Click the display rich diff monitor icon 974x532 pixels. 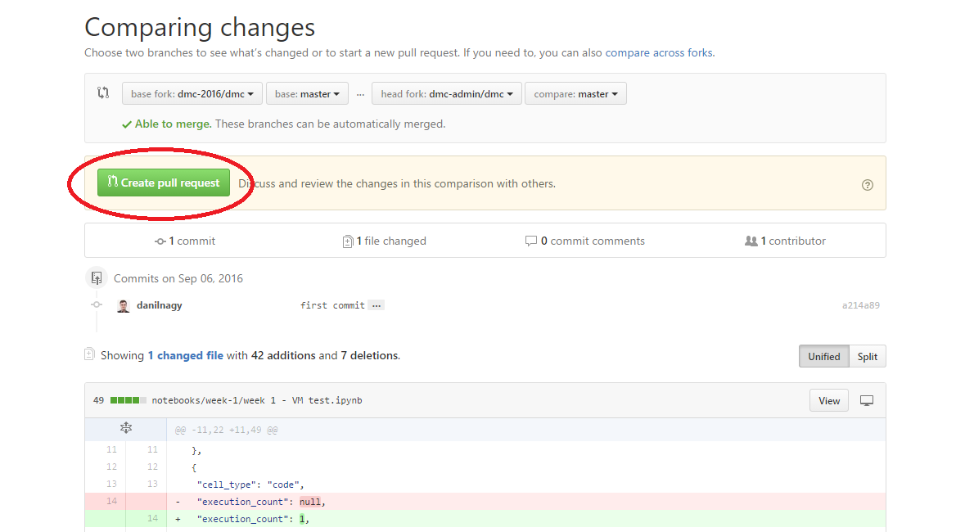867,401
